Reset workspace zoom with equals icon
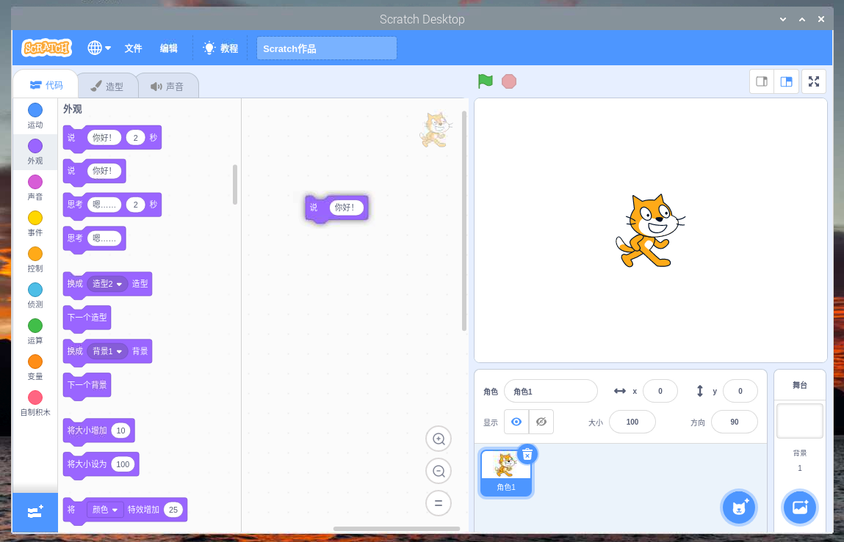The width and height of the screenshot is (844, 542). click(x=439, y=504)
